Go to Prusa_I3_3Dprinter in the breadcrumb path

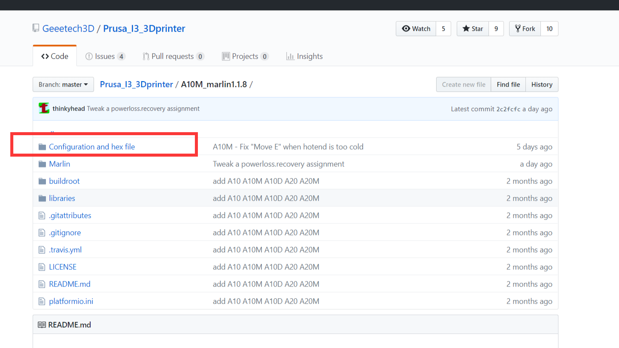click(137, 85)
